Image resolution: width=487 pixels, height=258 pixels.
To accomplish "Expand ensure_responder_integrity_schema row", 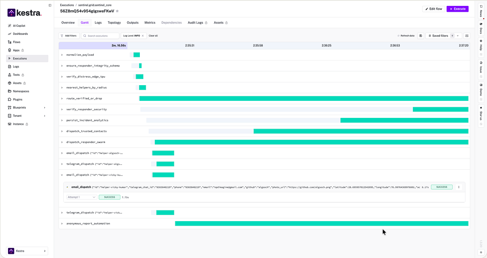I will pyautogui.click(x=62, y=66).
